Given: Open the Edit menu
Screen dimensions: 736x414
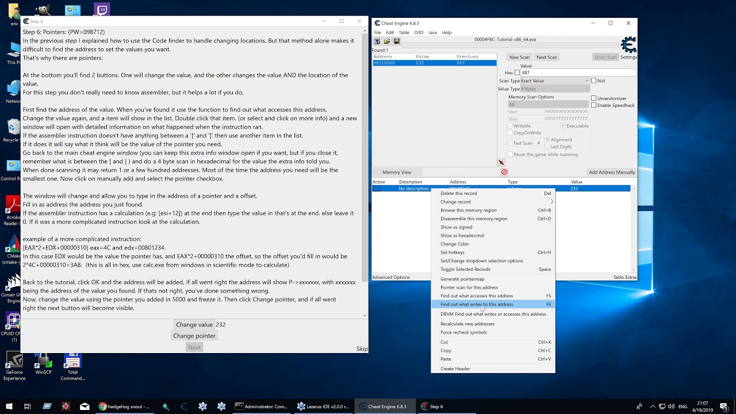Looking at the screenshot, I should 390,32.
